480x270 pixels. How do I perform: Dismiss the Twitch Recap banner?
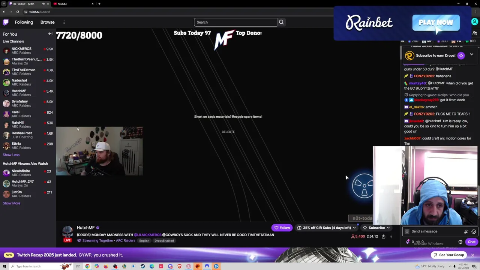[472, 255]
